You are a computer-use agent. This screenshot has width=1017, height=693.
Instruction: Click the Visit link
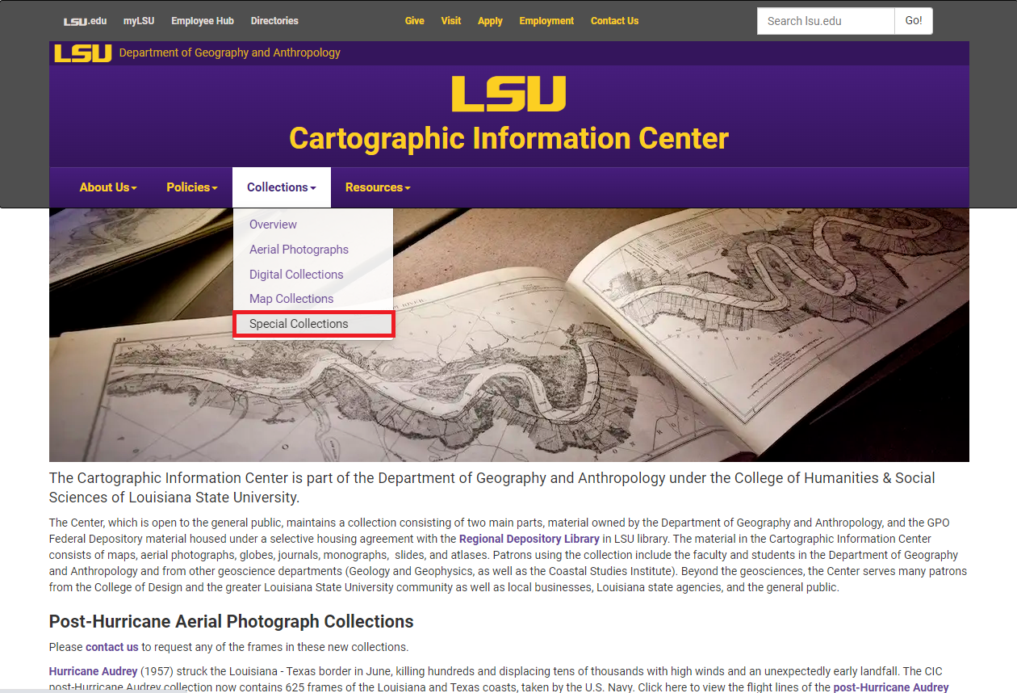pyautogui.click(x=451, y=21)
